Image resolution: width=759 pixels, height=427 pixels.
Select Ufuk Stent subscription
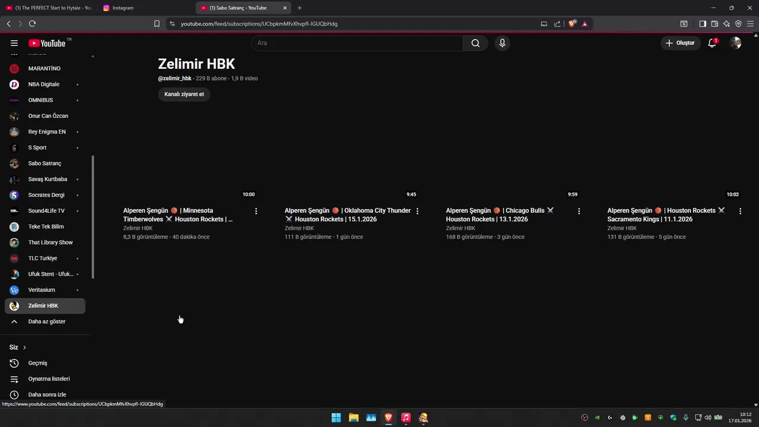click(45, 274)
